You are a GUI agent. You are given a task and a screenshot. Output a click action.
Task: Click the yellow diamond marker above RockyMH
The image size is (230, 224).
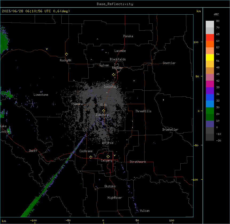(66, 54)
